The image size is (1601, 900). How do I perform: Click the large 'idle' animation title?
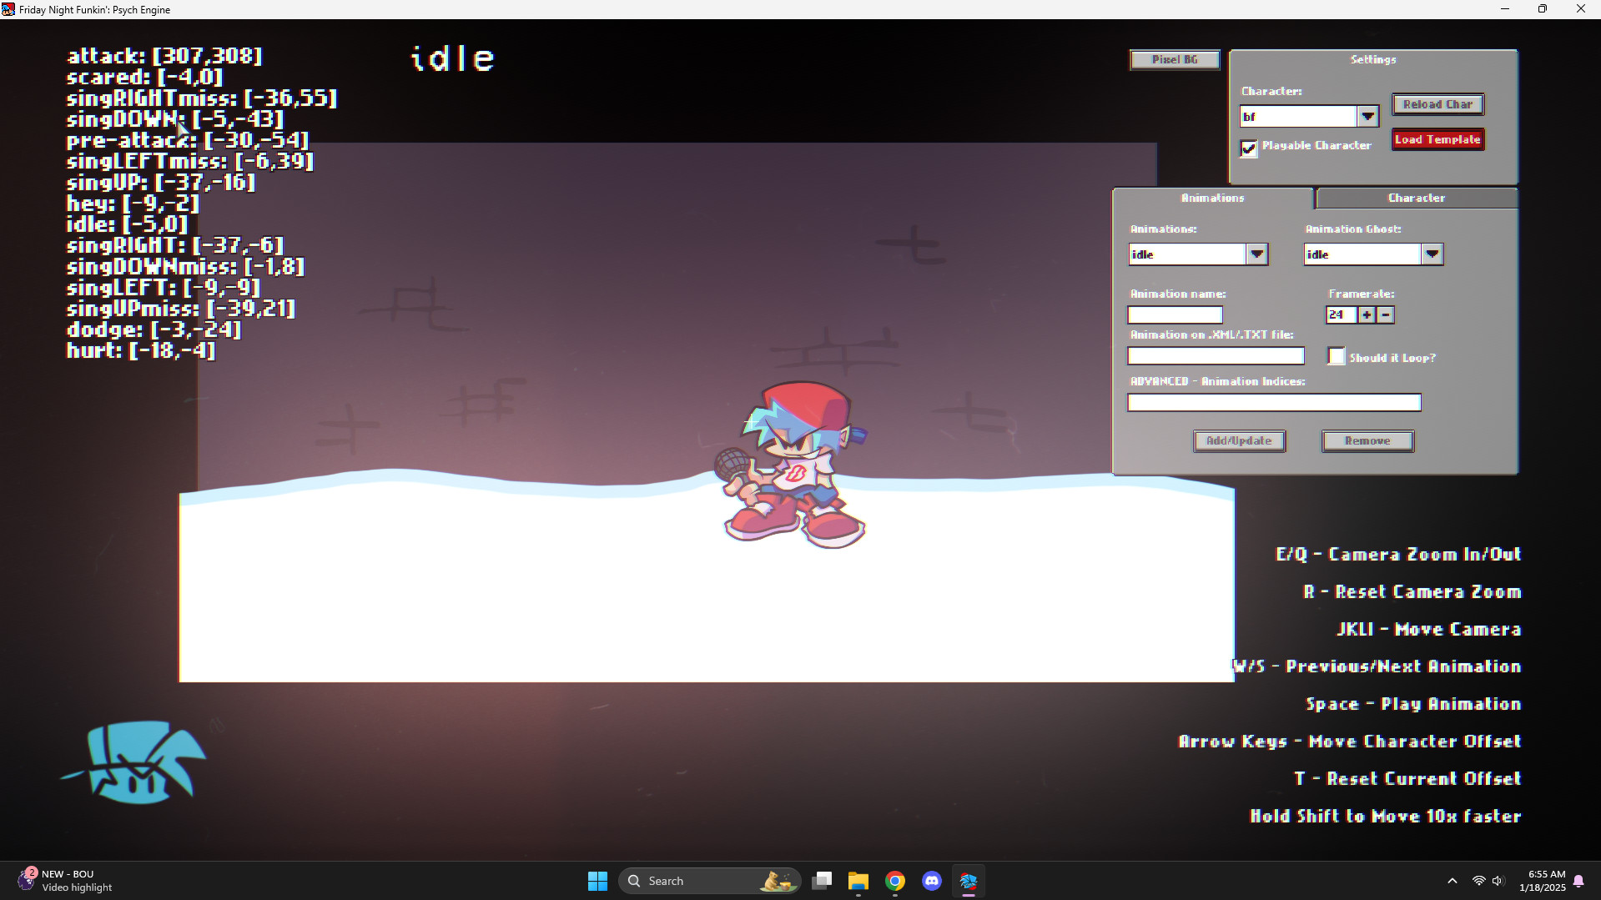(x=453, y=58)
